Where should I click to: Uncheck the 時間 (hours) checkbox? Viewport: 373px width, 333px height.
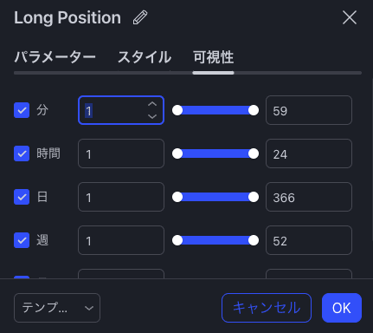tap(22, 153)
